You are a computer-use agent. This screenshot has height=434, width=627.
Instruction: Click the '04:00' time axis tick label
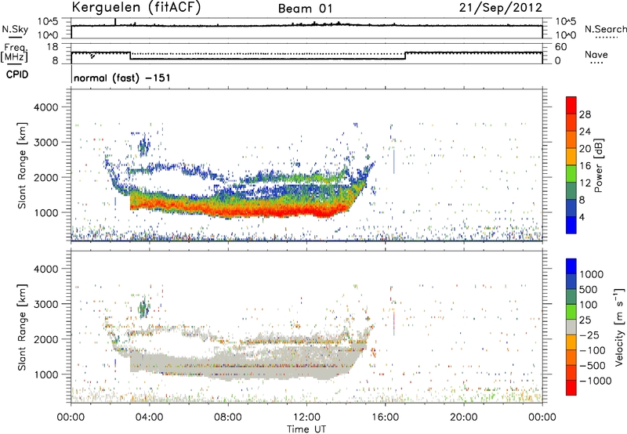150,418
